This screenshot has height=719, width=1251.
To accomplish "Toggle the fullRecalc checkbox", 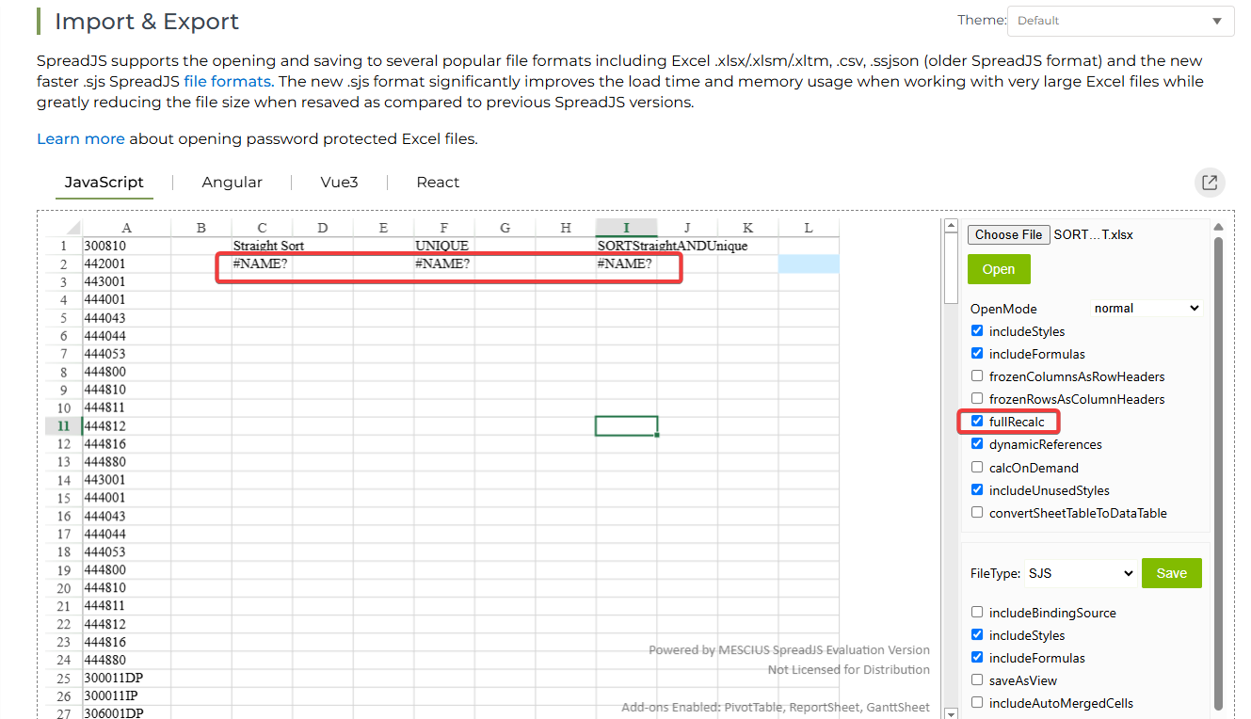I will pos(977,422).
